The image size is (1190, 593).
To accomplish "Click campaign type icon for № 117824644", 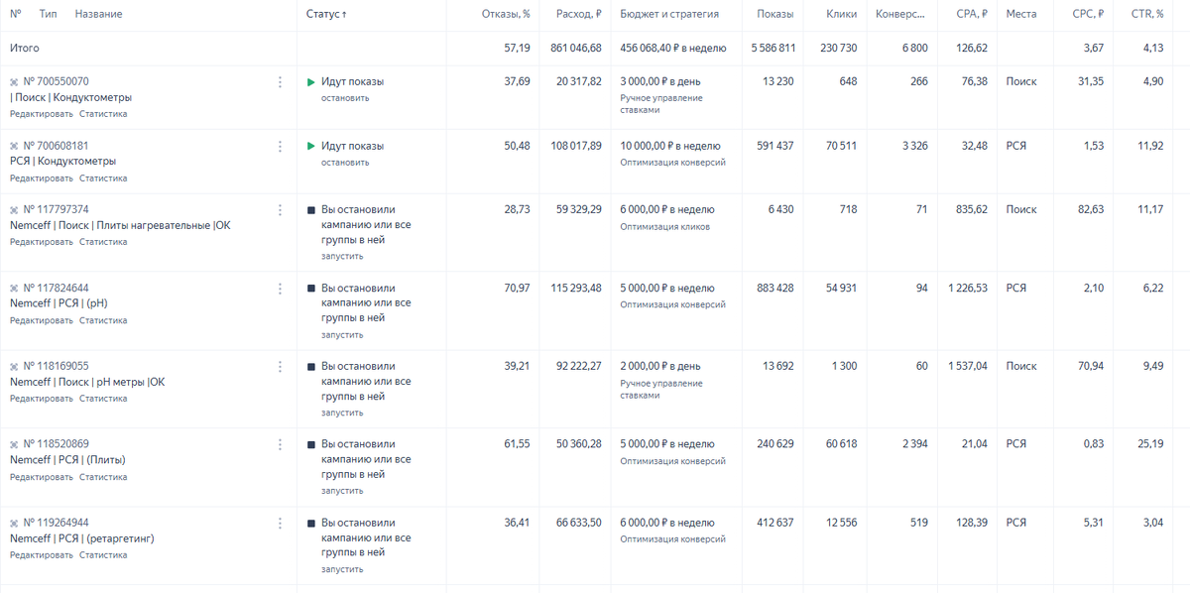I will pos(14,289).
